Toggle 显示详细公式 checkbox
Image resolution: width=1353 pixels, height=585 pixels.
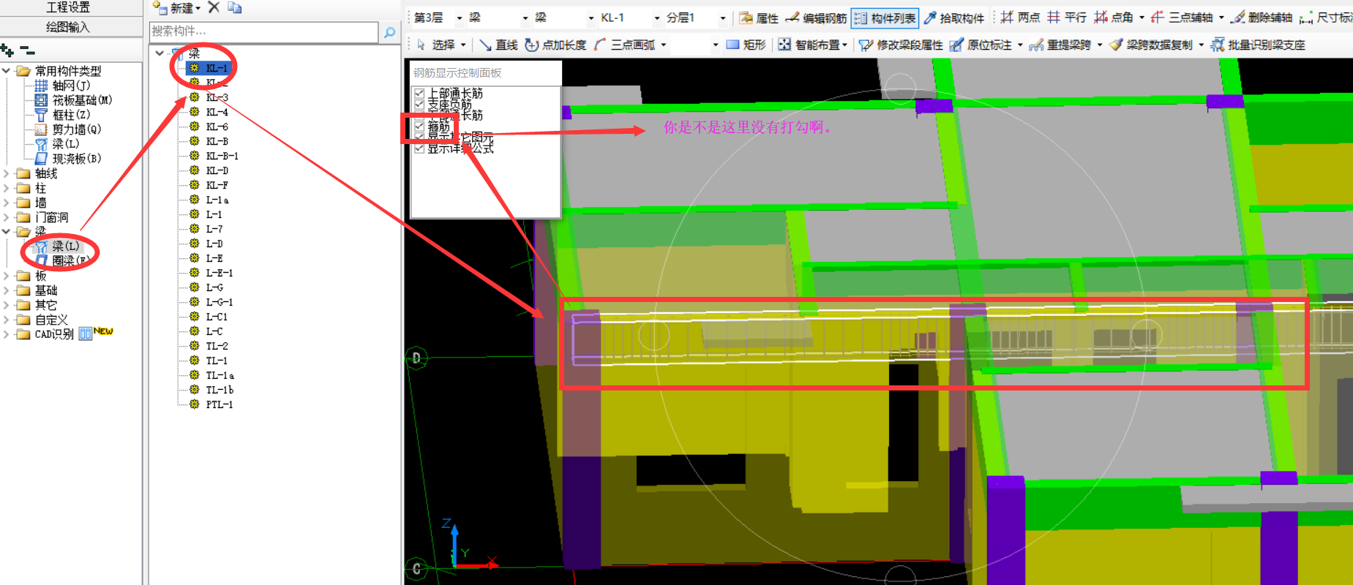tap(419, 148)
